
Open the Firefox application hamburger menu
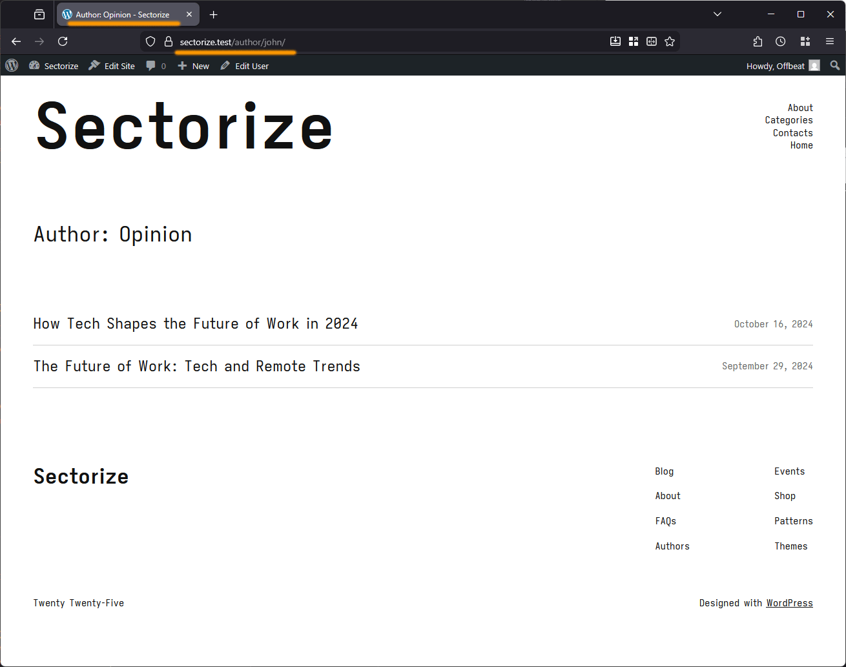tap(830, 41)
